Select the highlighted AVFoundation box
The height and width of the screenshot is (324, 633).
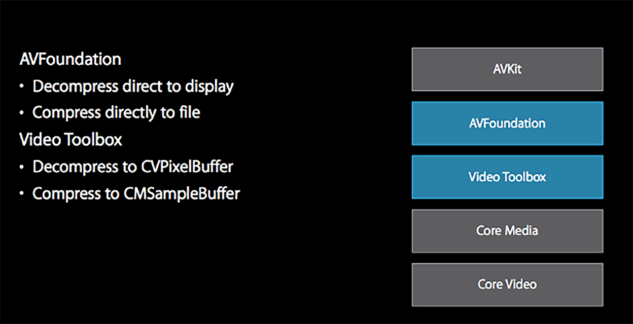coord(507,123)
